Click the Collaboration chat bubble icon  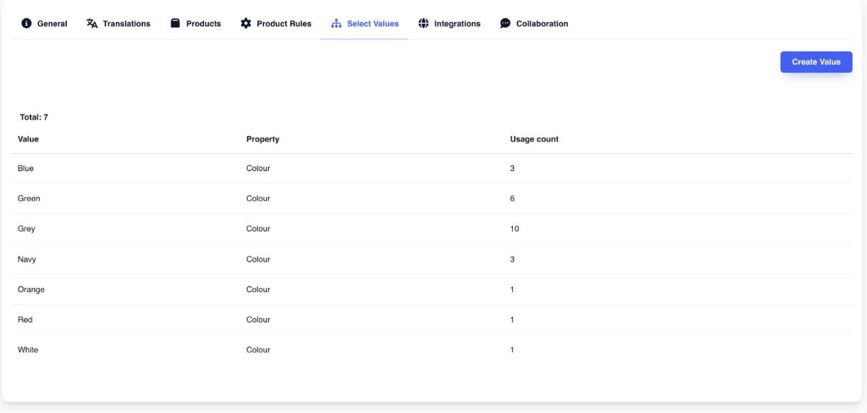[505, 24]
